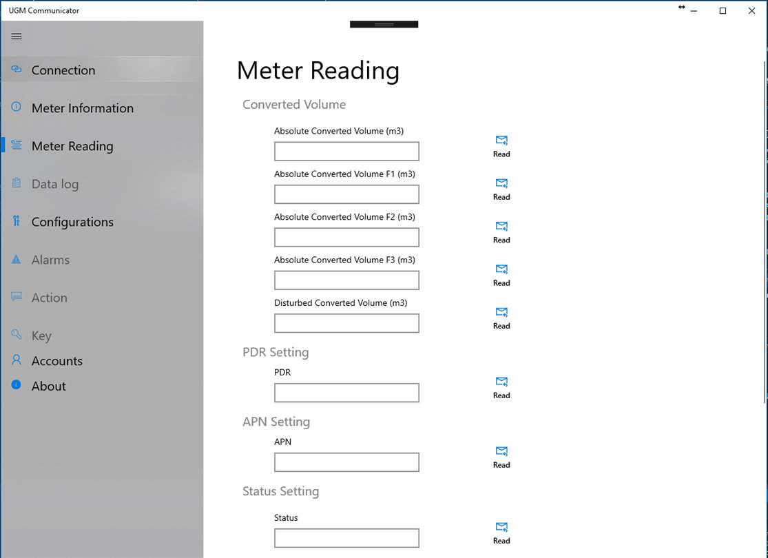Viewport: 768px width, 558px height.
Task: Read the Absolute Converted Volume F2 value
Action: click(x=501, y=232)
